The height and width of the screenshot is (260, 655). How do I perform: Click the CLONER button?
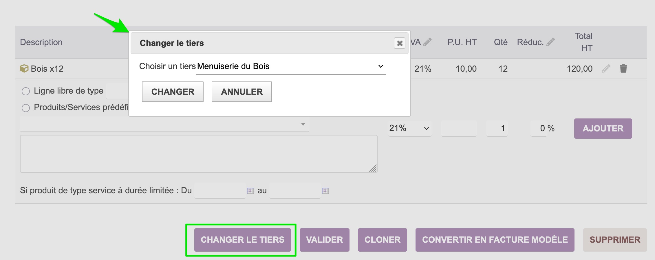[x=382, y=240]
